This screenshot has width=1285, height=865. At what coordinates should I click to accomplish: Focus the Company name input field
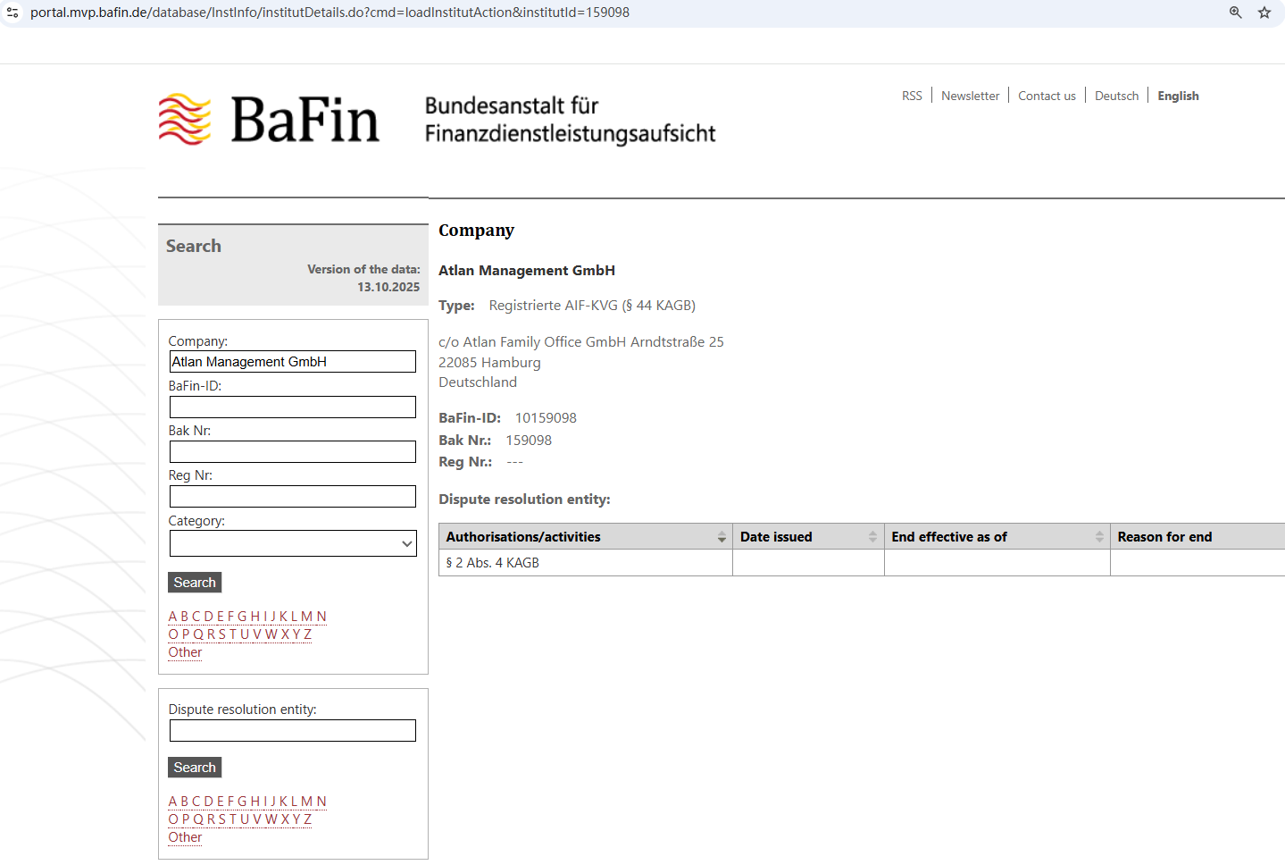(293, 362)
